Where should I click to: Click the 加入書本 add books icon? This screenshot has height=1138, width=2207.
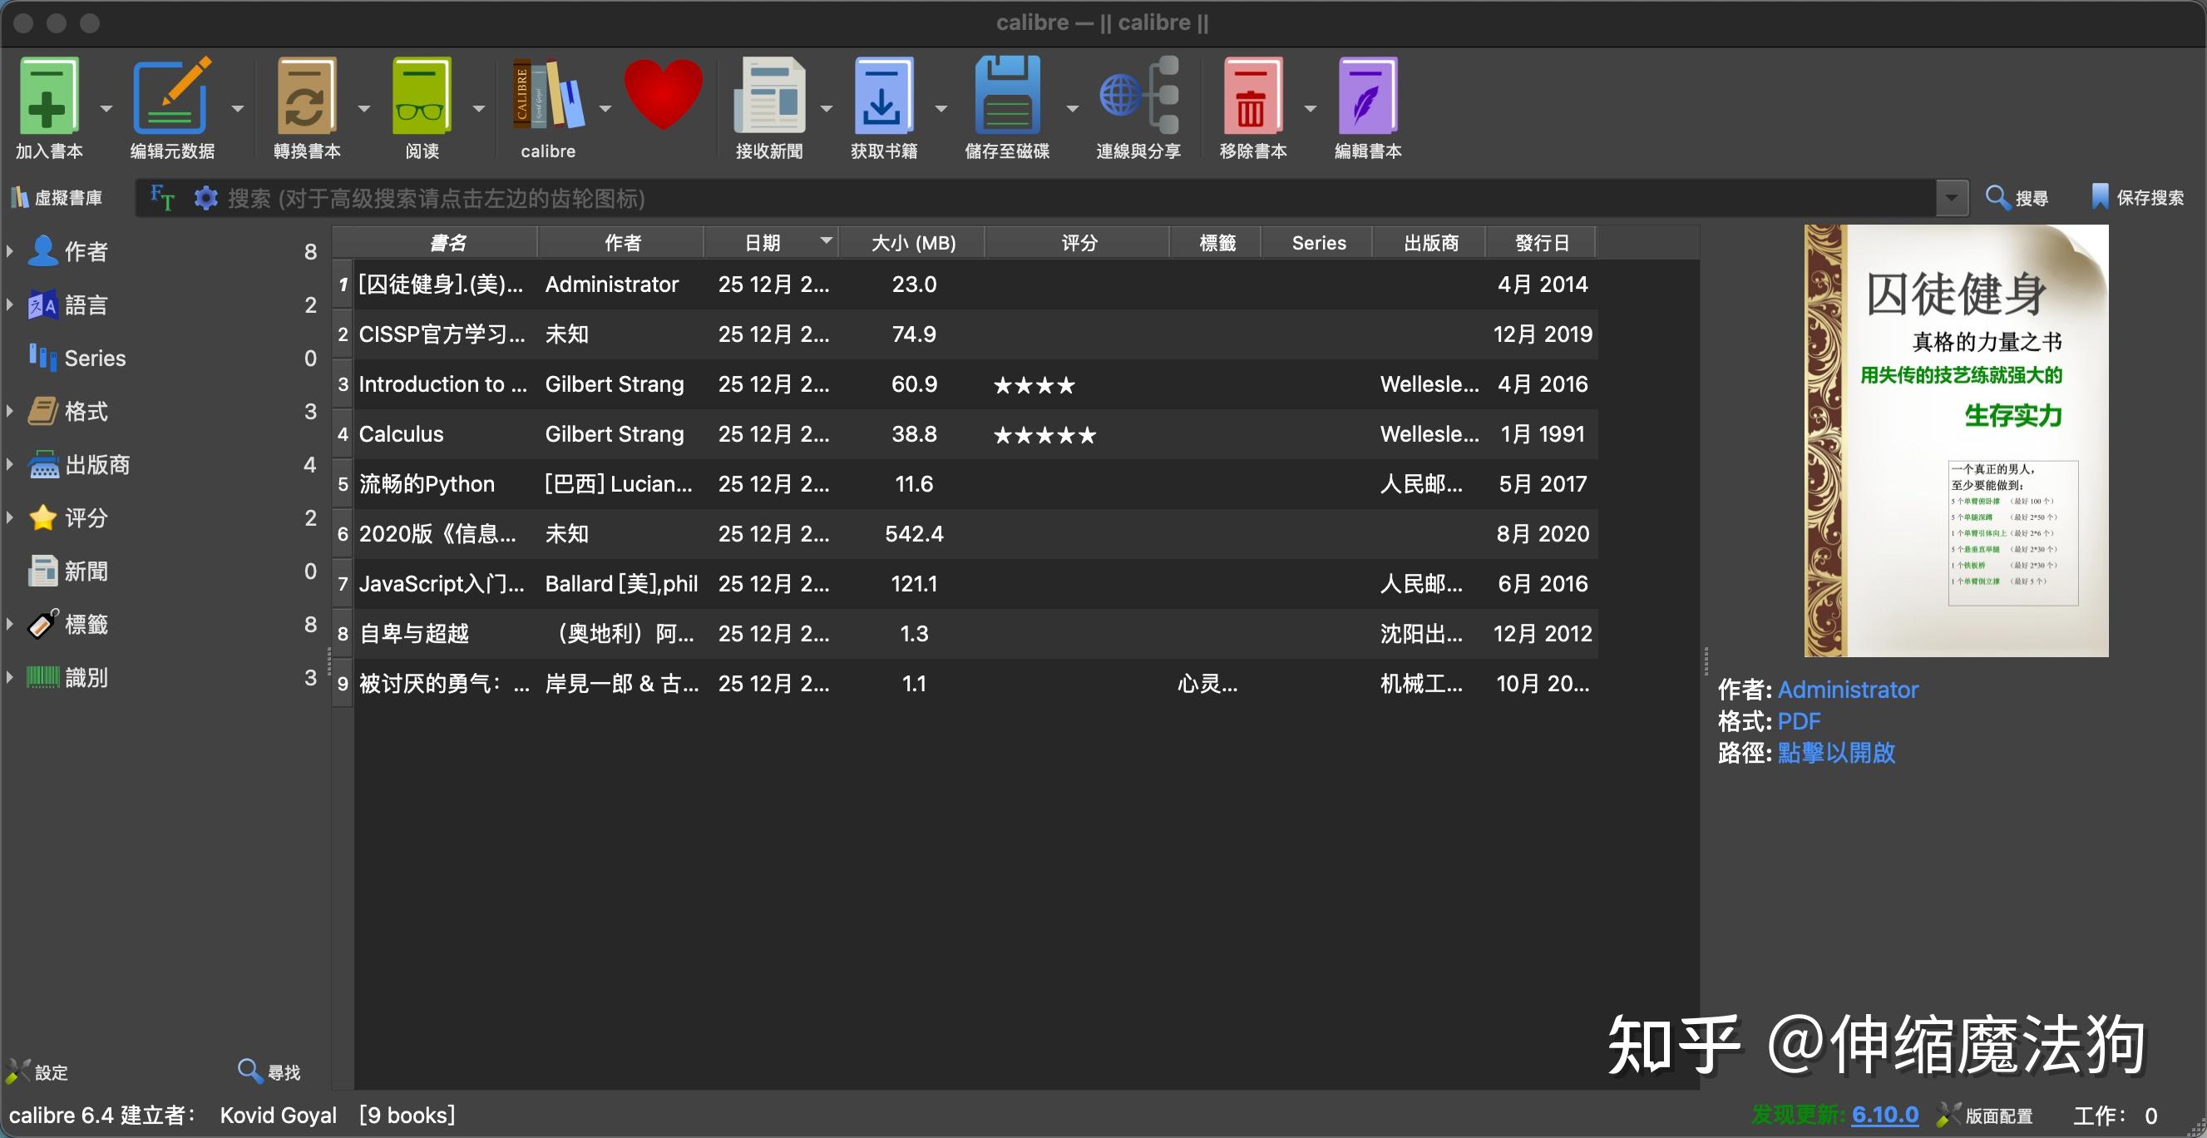coord(49,96)
